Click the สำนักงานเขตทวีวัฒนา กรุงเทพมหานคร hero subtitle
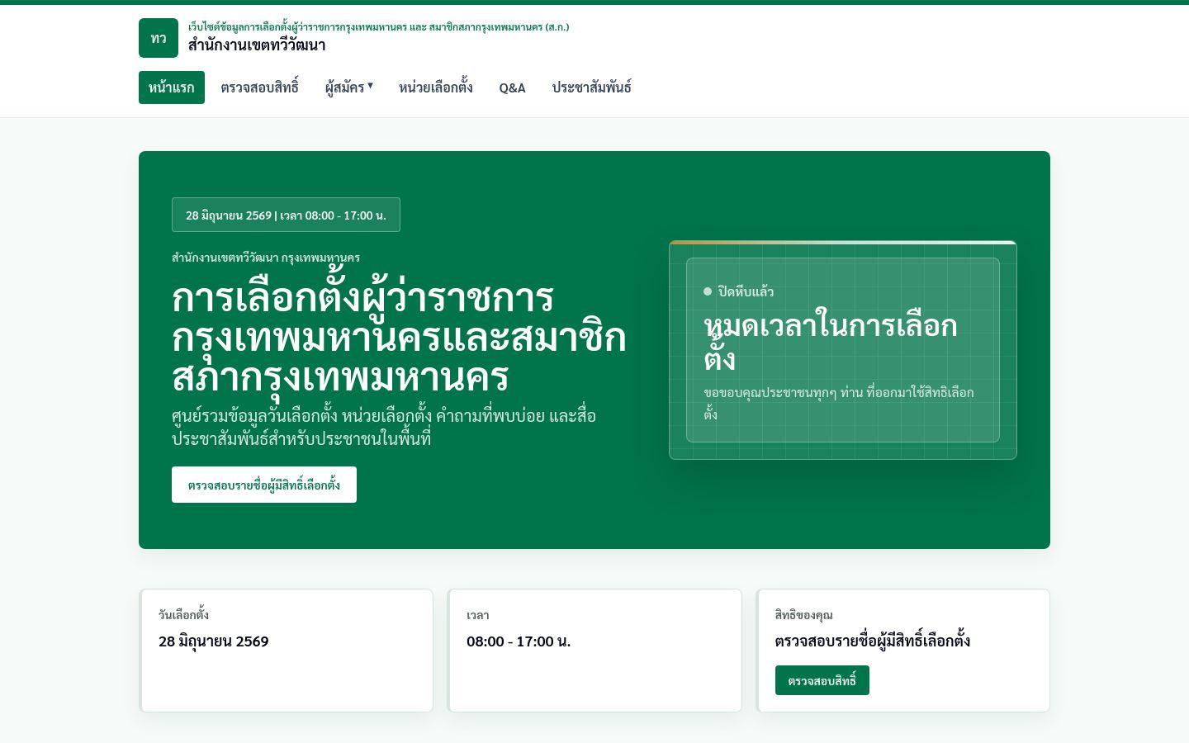1189x743 pixels. [x=266, y=258]
